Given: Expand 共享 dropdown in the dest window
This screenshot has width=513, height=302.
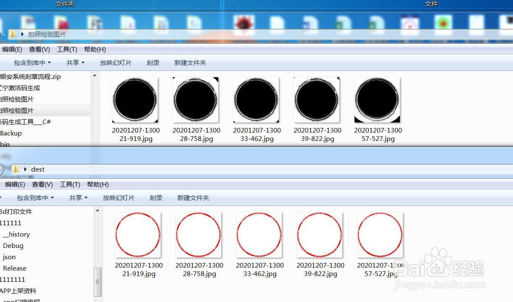Looking at the screenshot, I should 78,198.
